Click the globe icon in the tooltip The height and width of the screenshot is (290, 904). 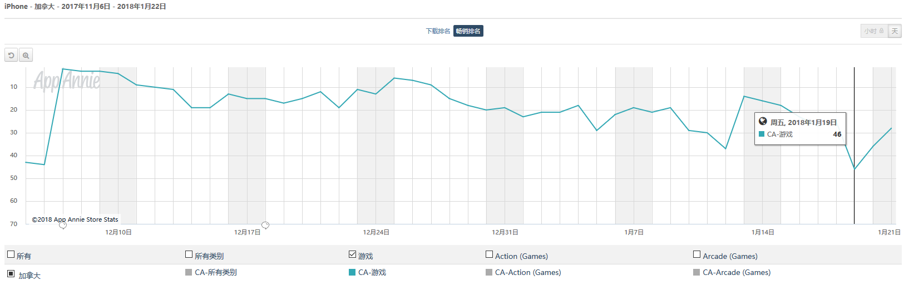tap(763, 122)
